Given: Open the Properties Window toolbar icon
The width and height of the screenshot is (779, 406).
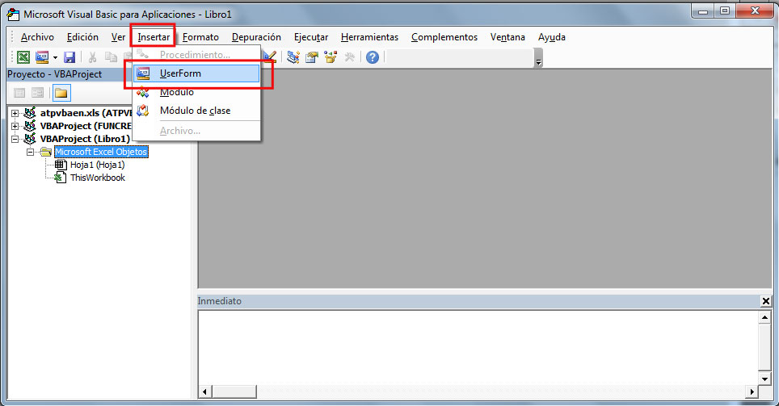Looking at the screenshot, I should tap(312, 57).
